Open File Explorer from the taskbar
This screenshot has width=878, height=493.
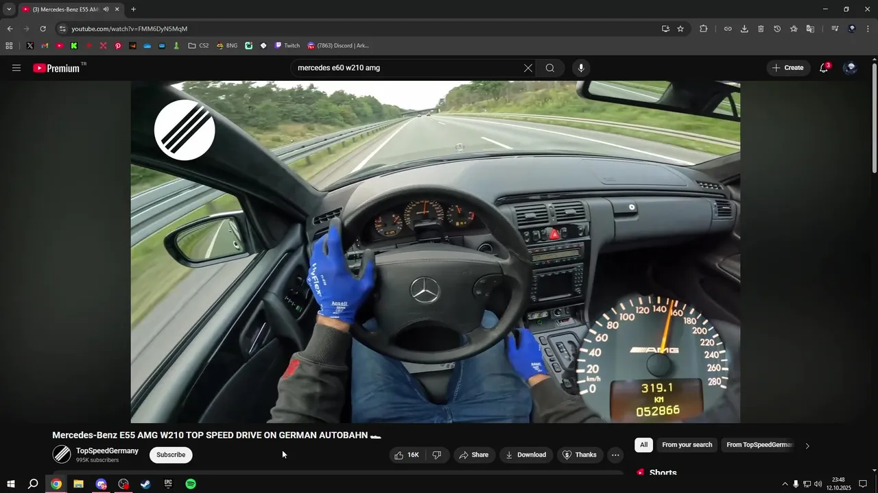click(x=78, y=484)
